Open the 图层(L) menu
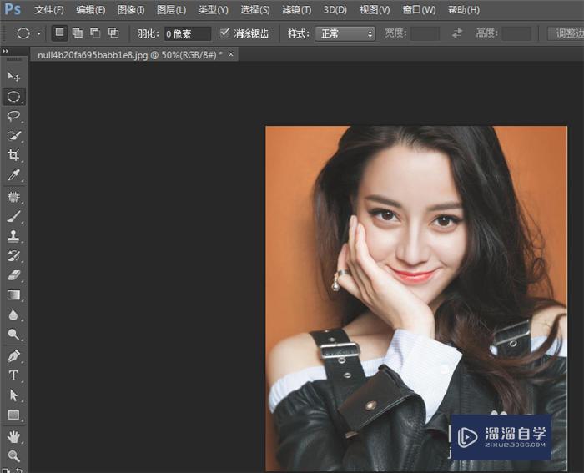The image size is (584, 473). click(171, 10)
